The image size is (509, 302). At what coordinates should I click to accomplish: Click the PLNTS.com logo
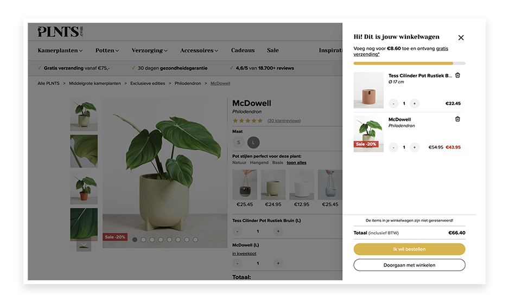[60, 31]
